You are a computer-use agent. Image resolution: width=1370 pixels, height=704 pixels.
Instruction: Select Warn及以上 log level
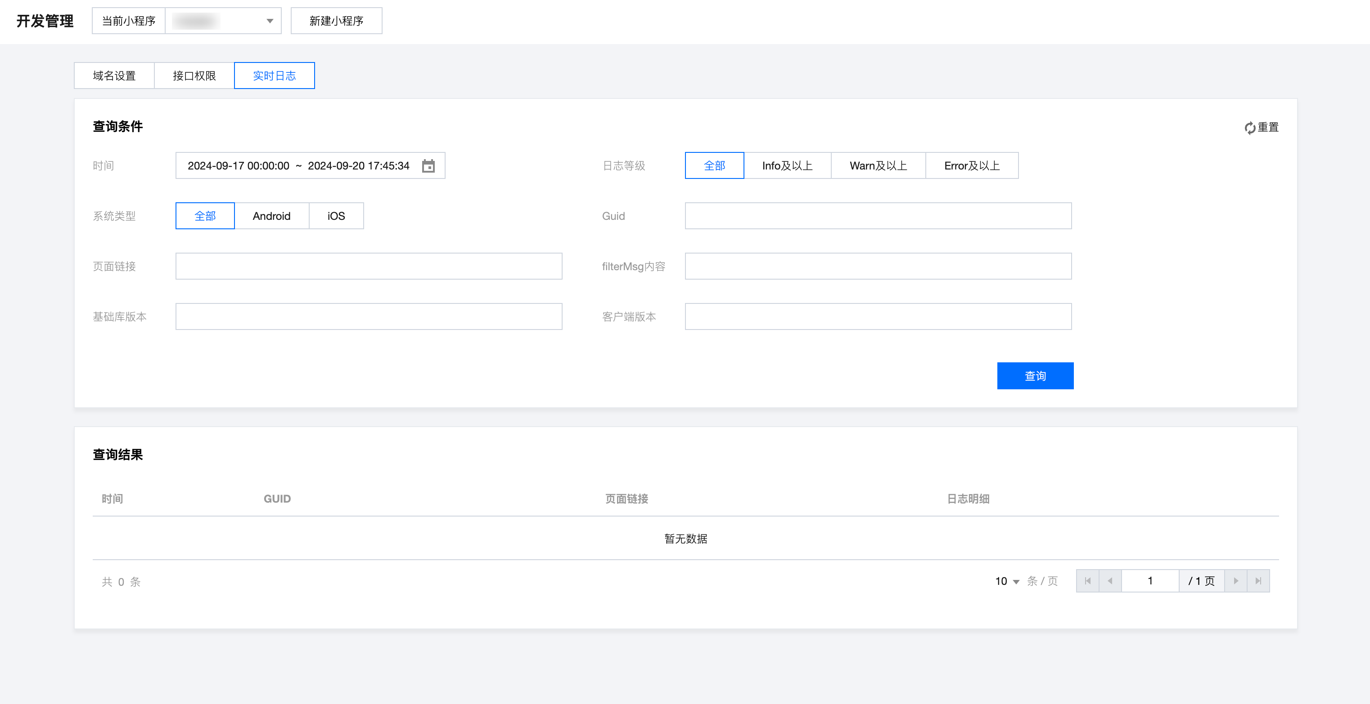coord(878,166)
